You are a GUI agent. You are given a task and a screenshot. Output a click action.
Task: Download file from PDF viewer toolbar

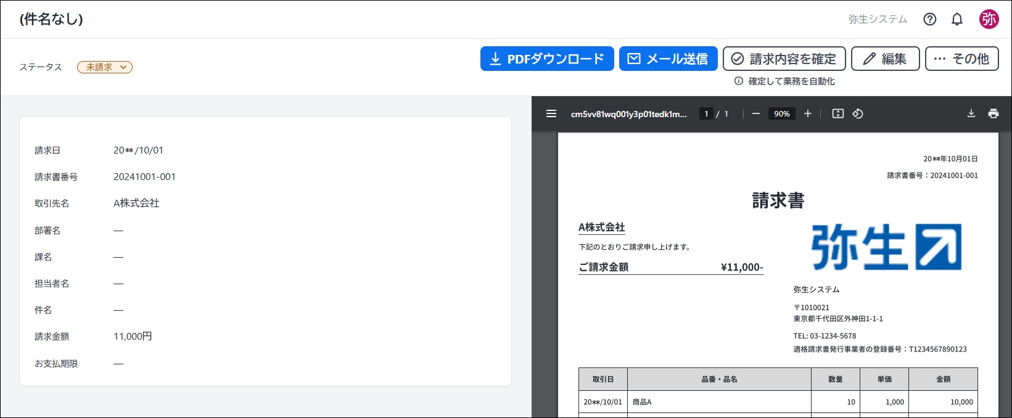click(x=971, y=113)
